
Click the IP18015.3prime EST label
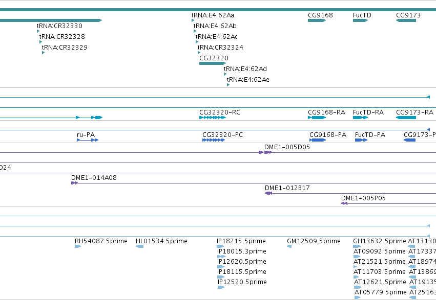coord(242,251)
